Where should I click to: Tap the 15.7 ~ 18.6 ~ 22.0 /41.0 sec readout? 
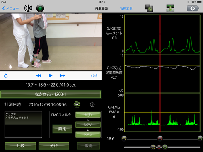51,85
